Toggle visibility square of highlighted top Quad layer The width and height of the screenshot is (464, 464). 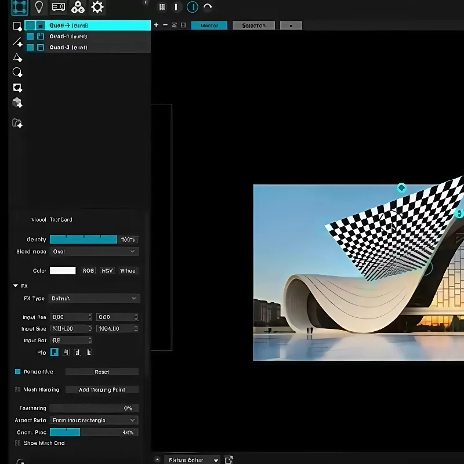tap(30, 26)
